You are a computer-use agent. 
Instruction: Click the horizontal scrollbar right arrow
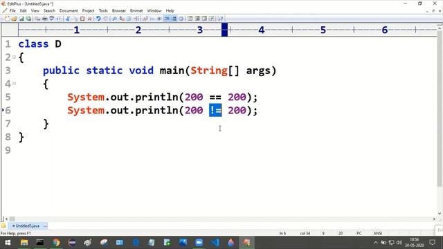[x=434, y=219]
